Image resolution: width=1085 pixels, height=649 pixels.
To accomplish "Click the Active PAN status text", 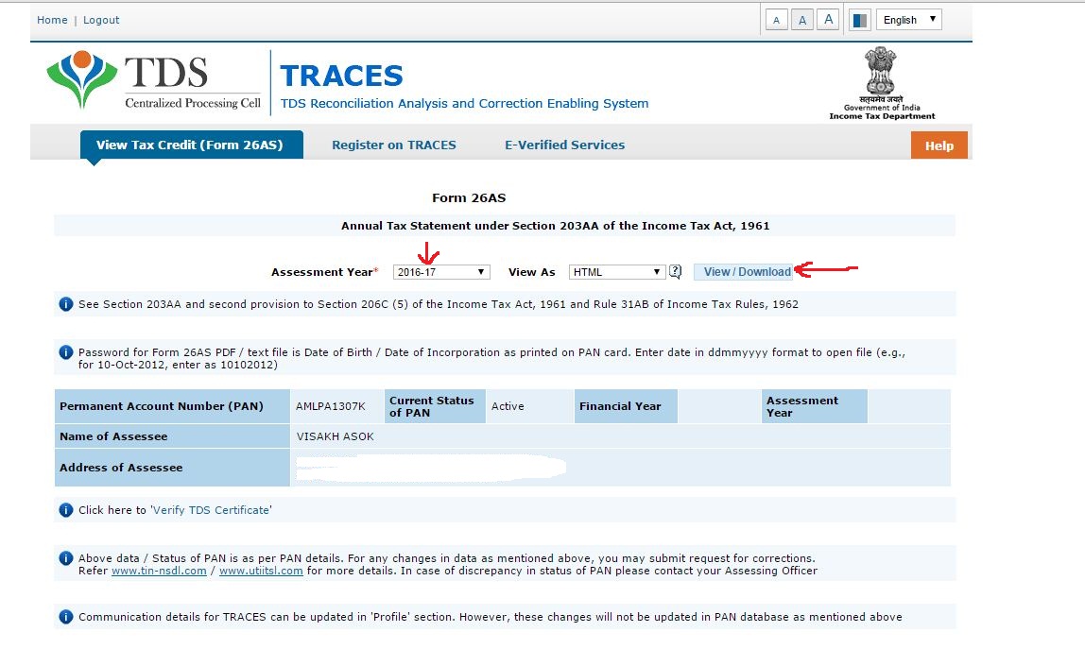I will click(508, 406).
